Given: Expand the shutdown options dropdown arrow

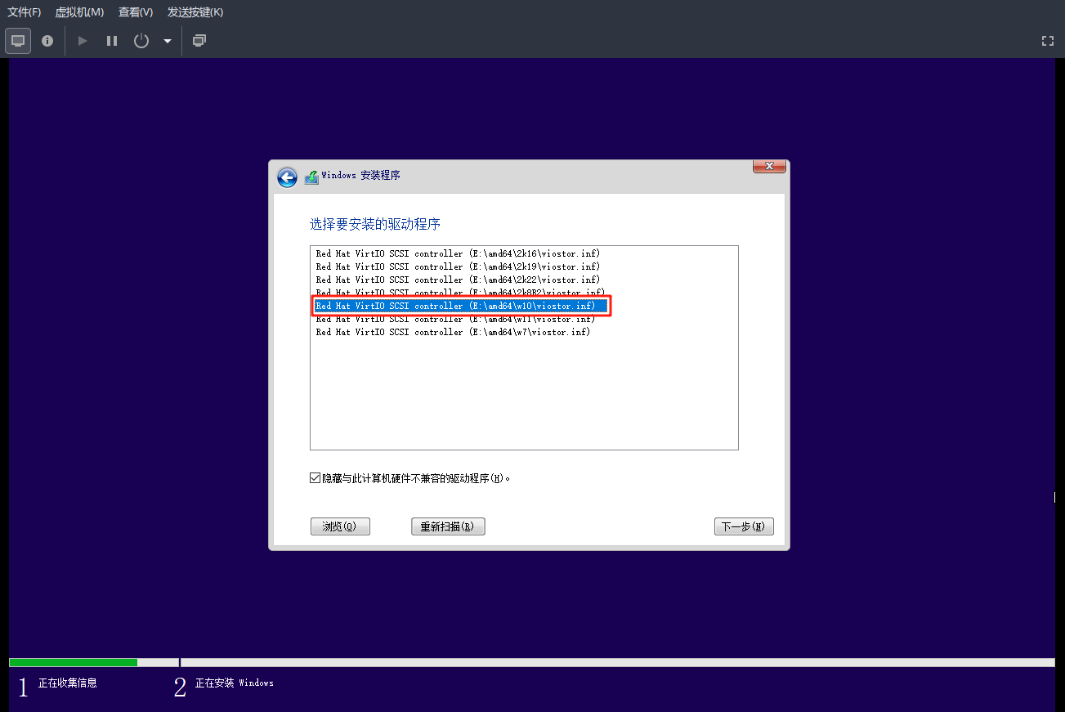Looking at the screenshot, I should (168, 41).
